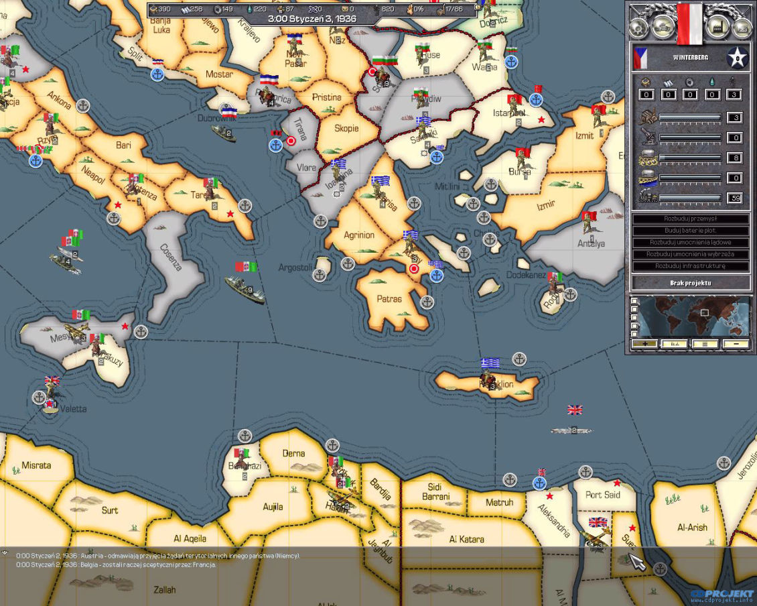This screenshot has width=757, height=606.
Task: Click Rozbuduj przemysł button
Action: tap(691, 219)
